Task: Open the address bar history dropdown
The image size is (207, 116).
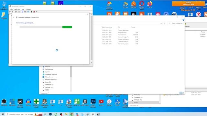Action: [x=161, y=23]
